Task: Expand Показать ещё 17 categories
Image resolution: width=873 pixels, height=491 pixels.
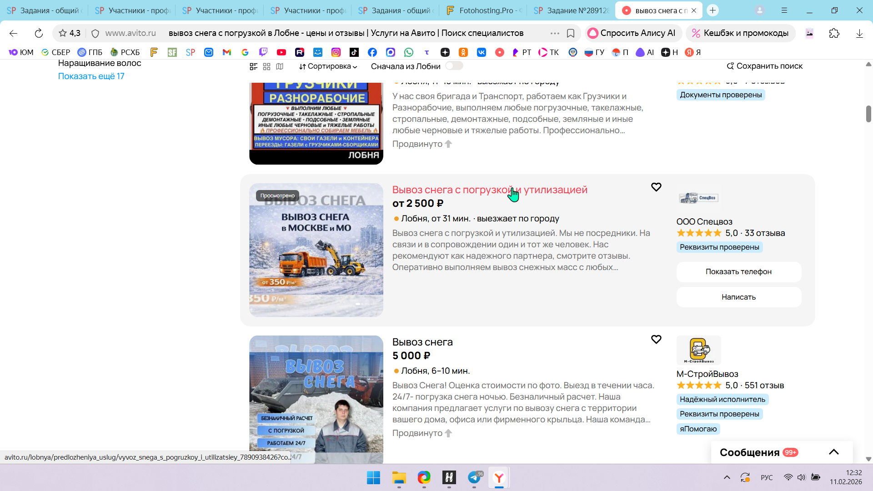Action: coord(91,76)
